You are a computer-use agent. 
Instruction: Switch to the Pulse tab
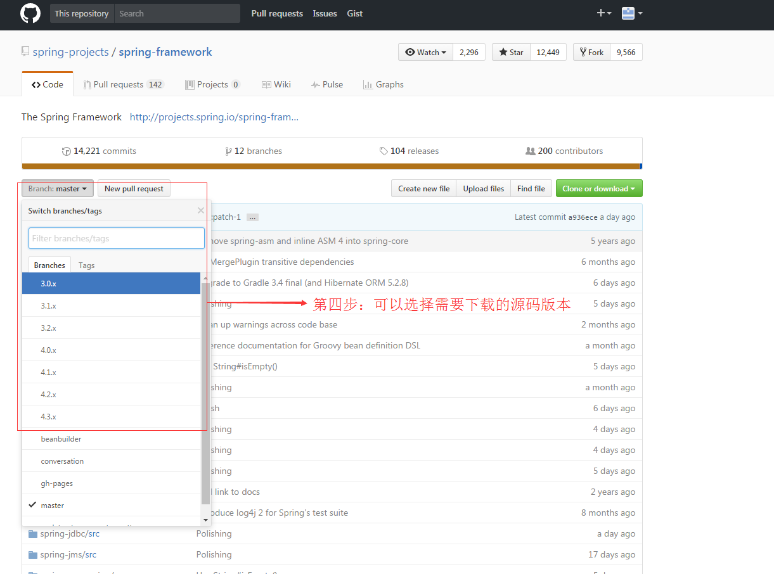327,84
